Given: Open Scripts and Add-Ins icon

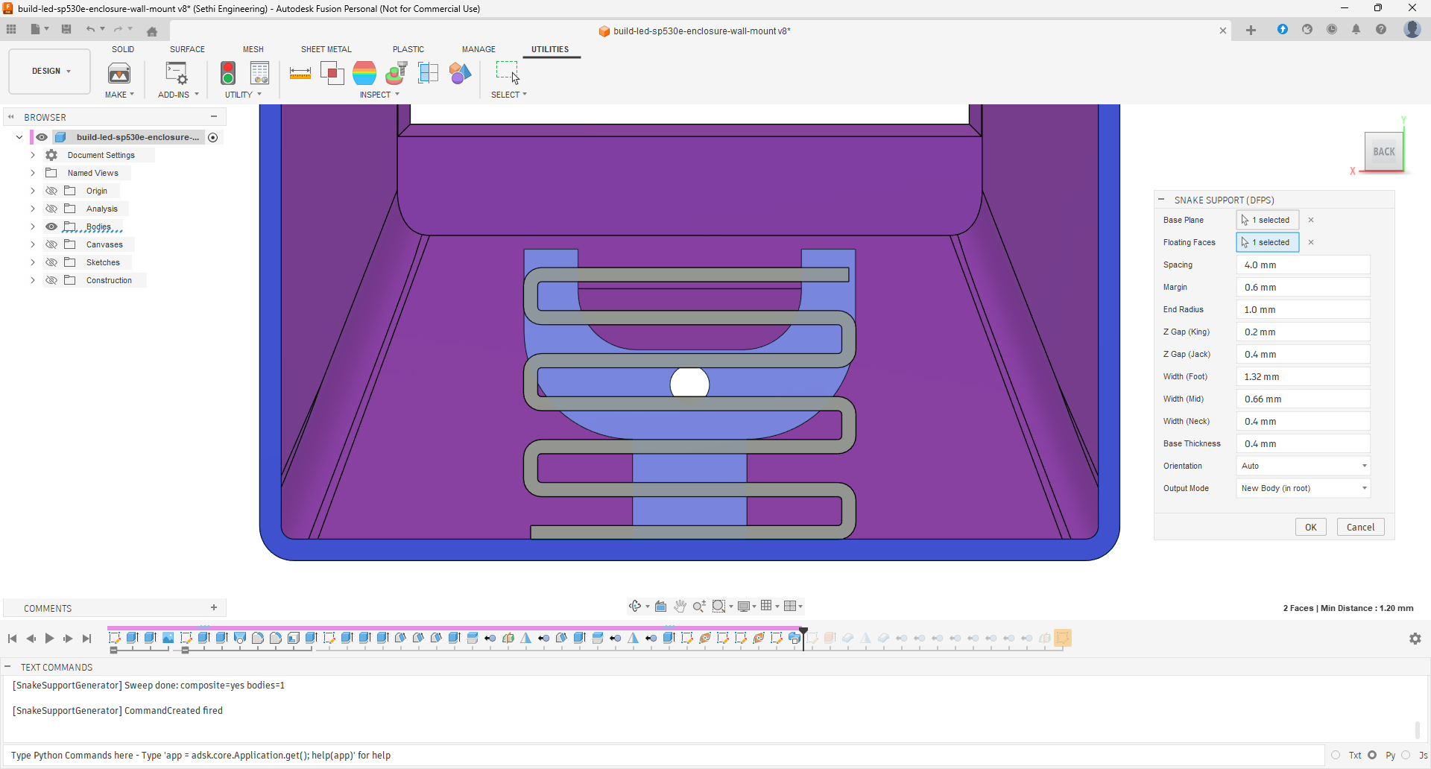Looking at the screenshot, I should pos(177,73).
